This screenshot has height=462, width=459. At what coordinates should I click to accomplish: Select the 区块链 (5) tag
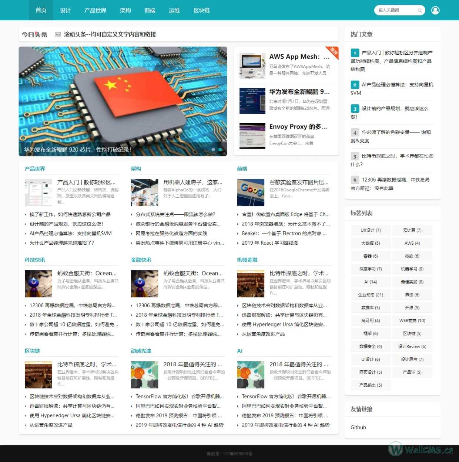point(412,334)
